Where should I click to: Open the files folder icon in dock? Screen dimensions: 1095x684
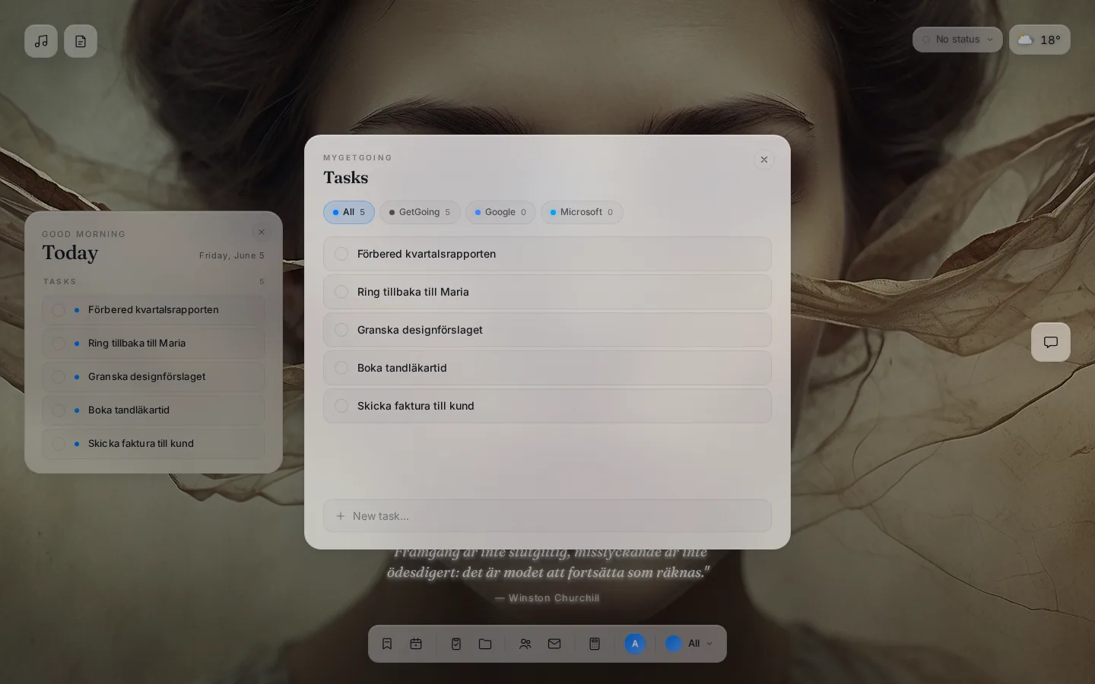coord(485,644)
